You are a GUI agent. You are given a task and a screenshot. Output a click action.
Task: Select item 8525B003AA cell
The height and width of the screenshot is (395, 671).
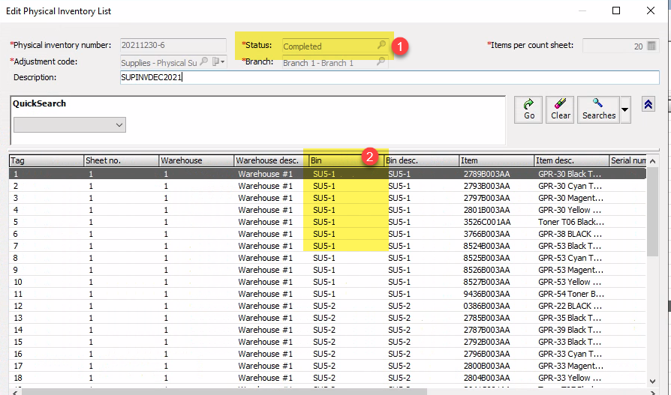pos(486,258)
